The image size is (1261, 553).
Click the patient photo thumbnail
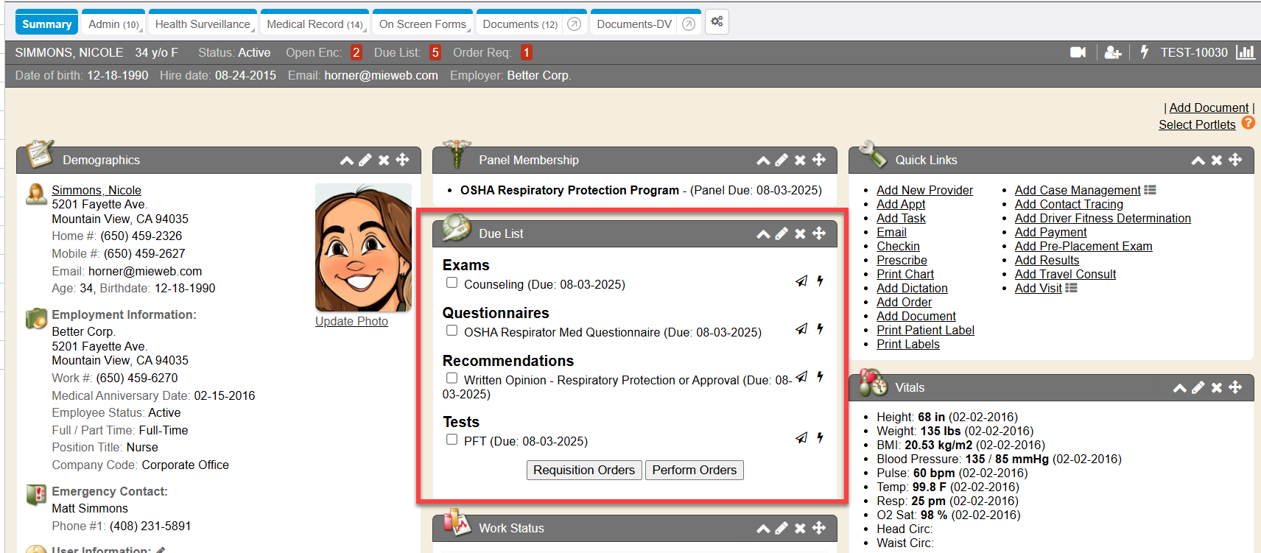(x=363, y=247)
